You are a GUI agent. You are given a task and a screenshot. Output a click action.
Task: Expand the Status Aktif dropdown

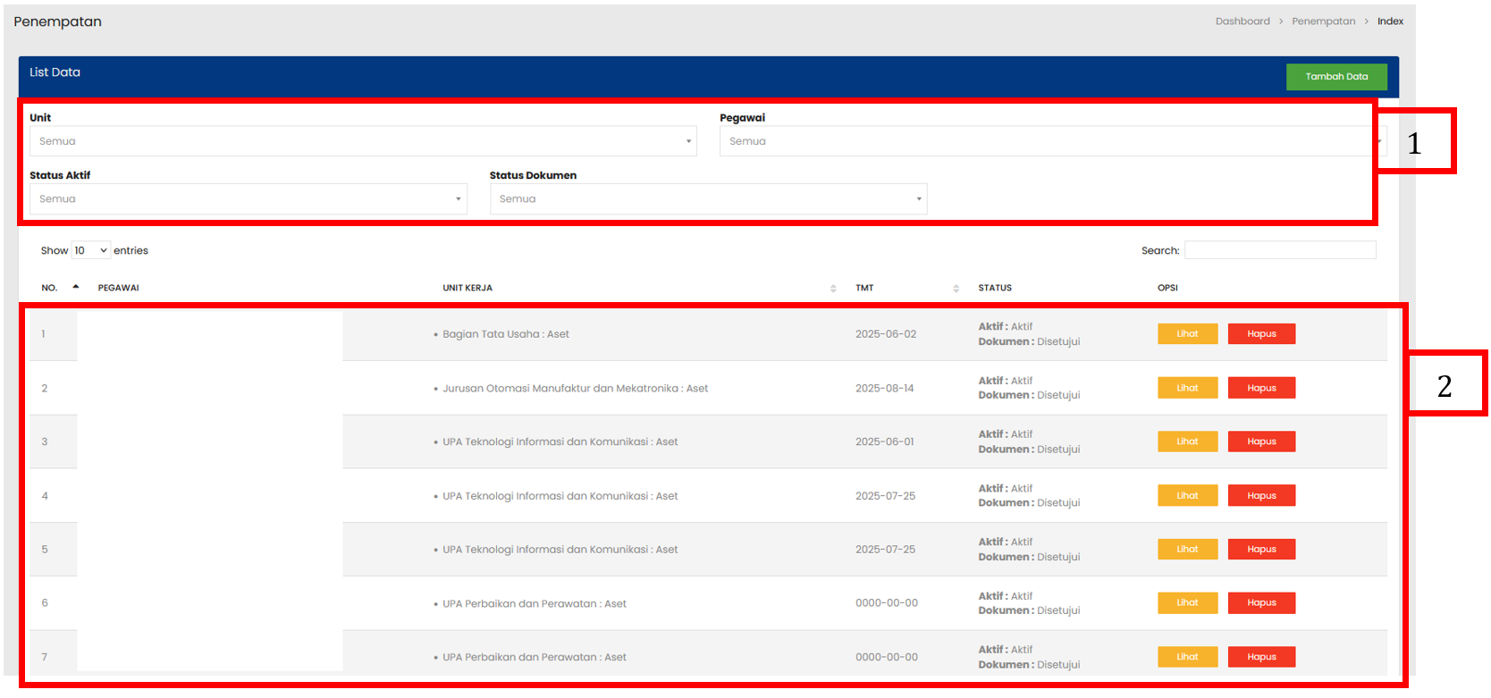click(248, 199)
